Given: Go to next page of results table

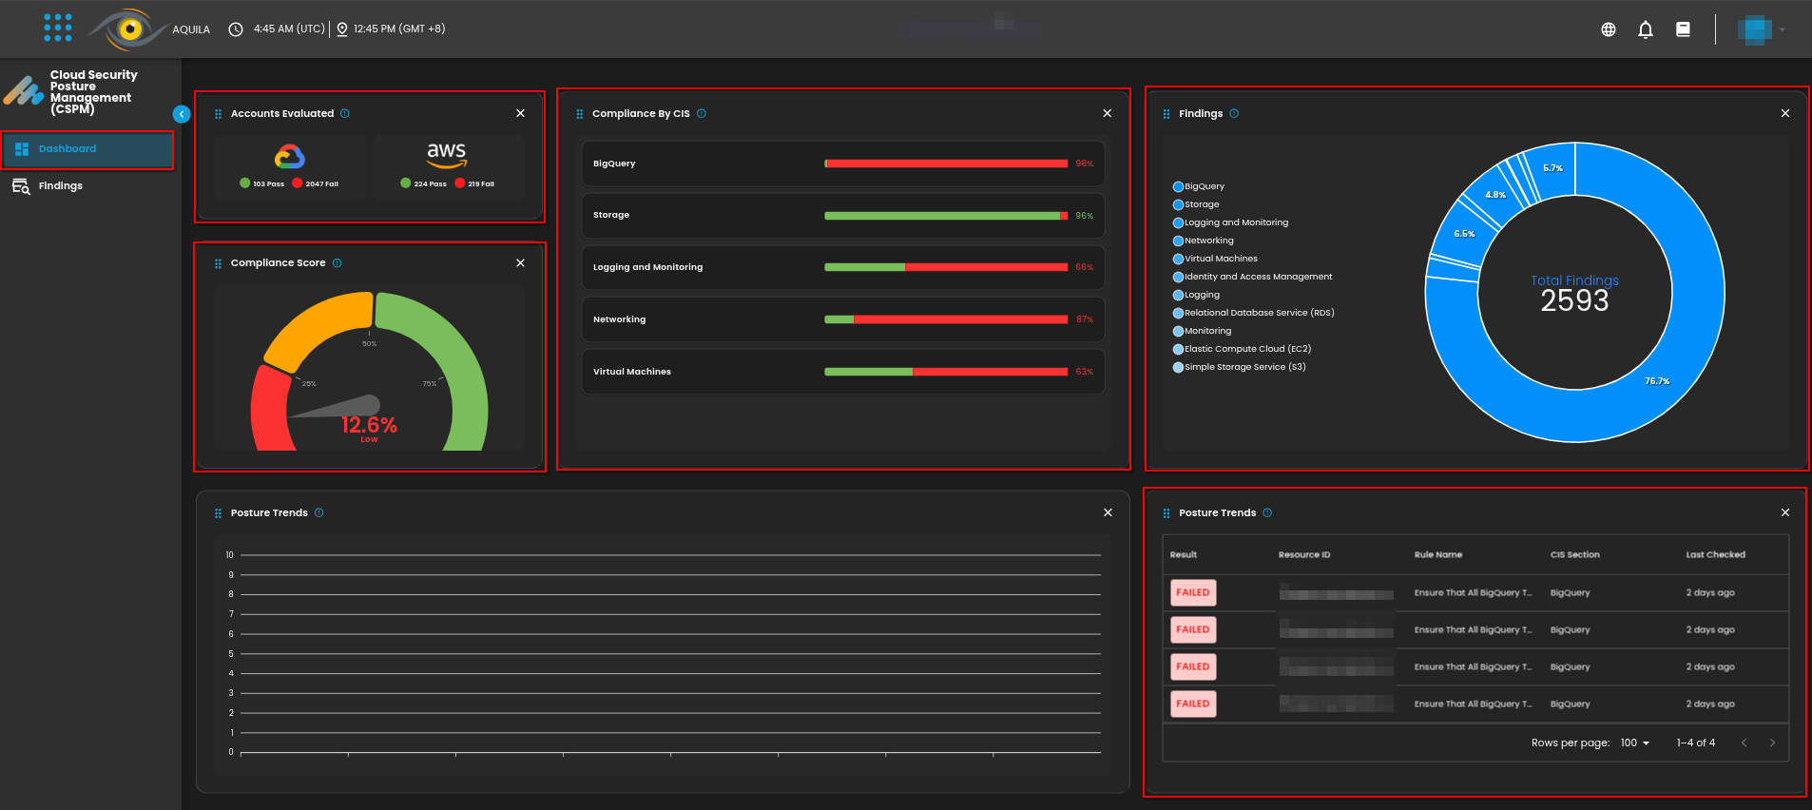Looking at the screenshot, I should 1772,743.
